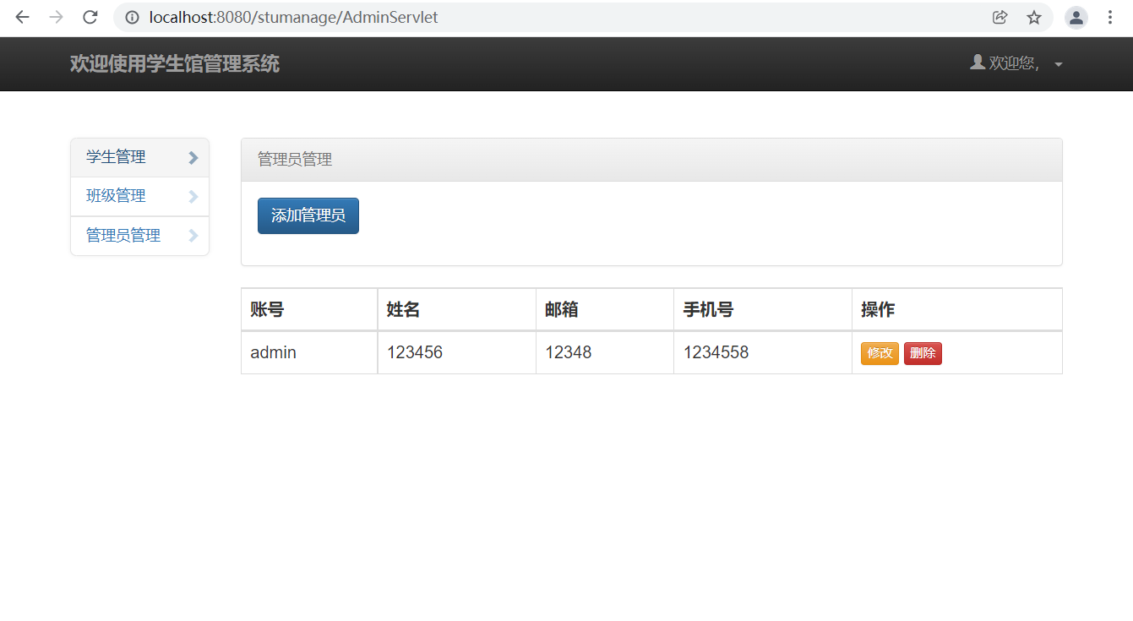Open the Chrome three-dot menu

1110,17
